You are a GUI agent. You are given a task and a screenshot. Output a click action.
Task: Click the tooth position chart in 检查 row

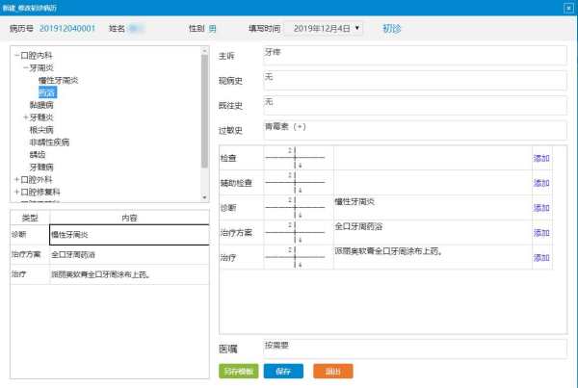click(296, 157)
